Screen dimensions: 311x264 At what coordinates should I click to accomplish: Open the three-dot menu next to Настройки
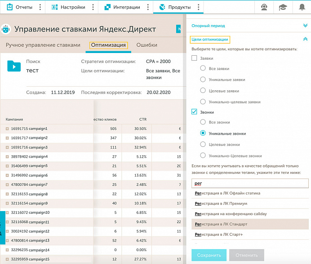tap(93, 7)
